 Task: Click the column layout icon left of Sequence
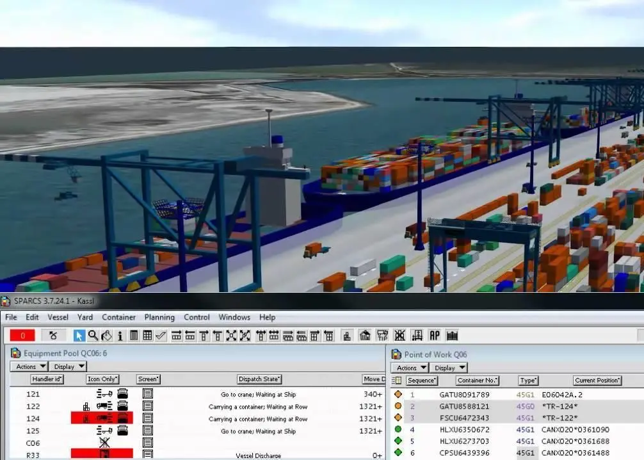397,381
